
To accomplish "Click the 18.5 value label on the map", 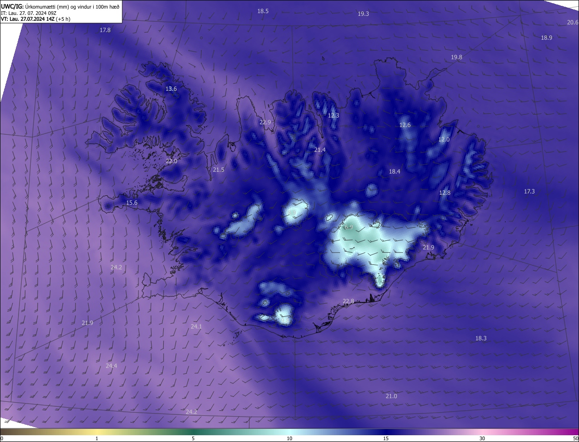I will click(x=263, y=11).
